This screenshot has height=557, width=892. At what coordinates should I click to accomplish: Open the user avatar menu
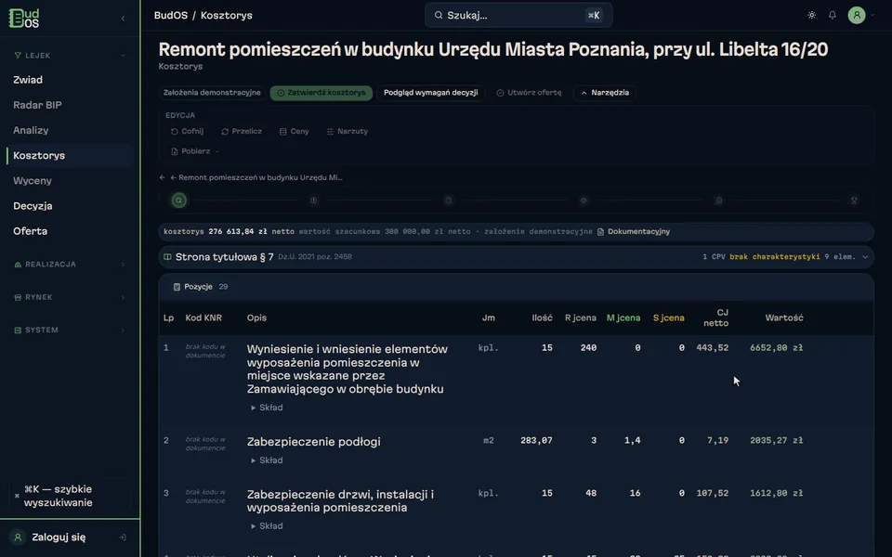pyautogui.click(x=857, y=16)
